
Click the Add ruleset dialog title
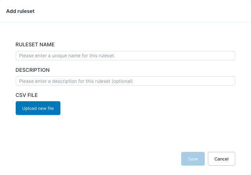coord(20,11)
